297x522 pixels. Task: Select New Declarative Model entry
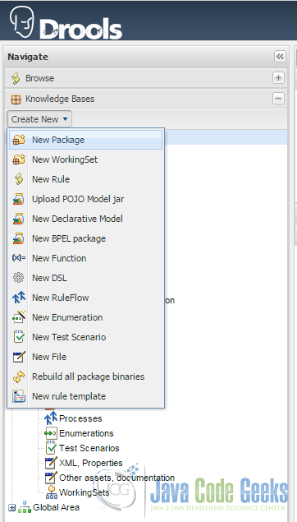[x=85, y=219]
